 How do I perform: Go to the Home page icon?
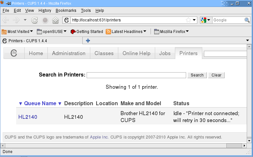point(55,20)
